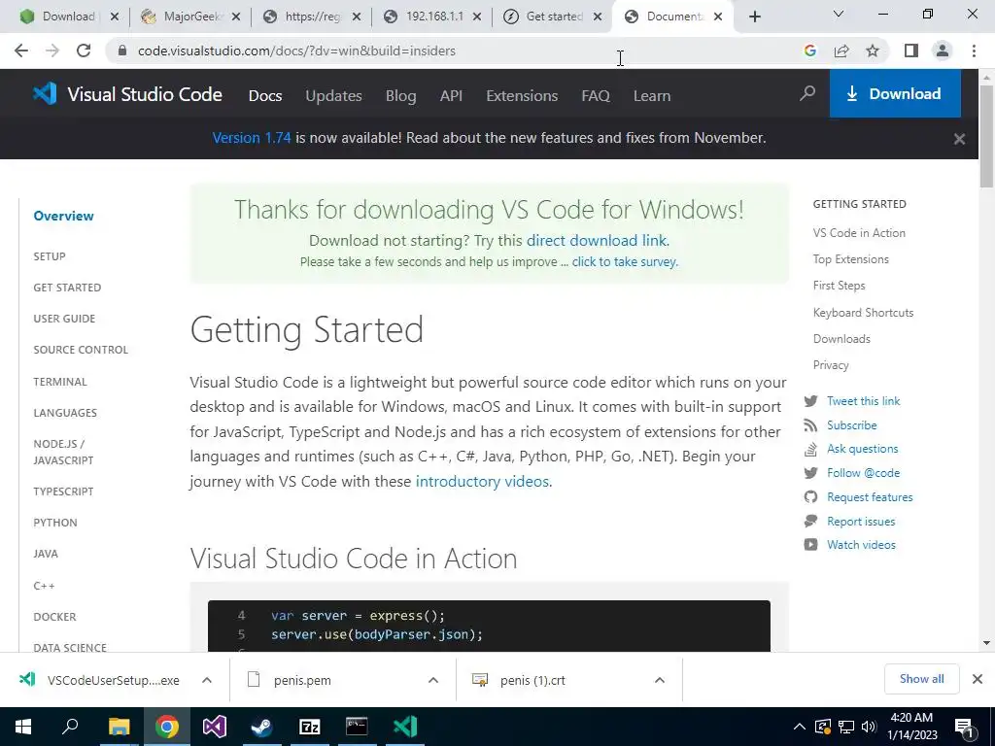
Task: Open the Updates nav item
Action: click(334, 96)
